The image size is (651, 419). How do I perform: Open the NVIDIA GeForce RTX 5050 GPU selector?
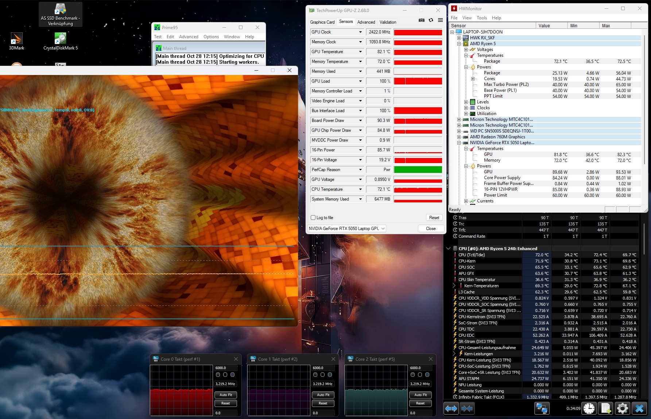346,229
